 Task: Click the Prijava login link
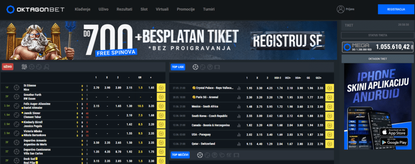coord(350,9)
